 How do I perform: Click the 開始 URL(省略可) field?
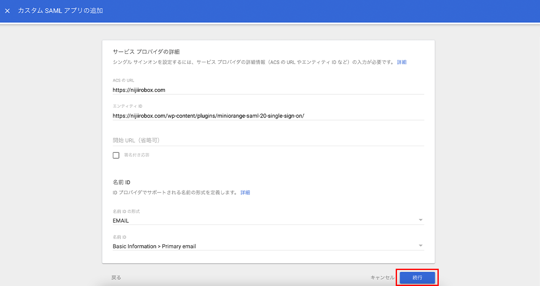pyautogui.click(x=268, y=140)
